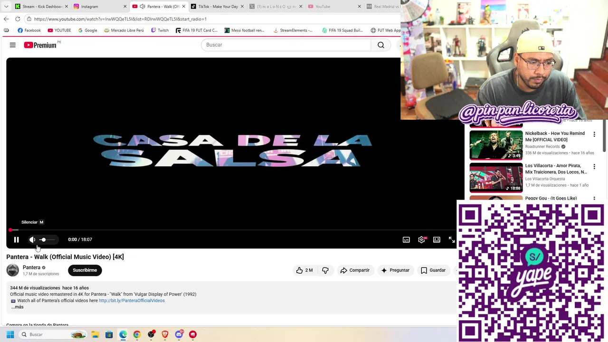Click the magnifier search button
The width and height of the screenshot is (608, 342).
point(381,45)
